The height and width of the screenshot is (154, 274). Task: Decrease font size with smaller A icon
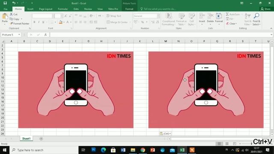pyautogui.click(x=70, y=16)
